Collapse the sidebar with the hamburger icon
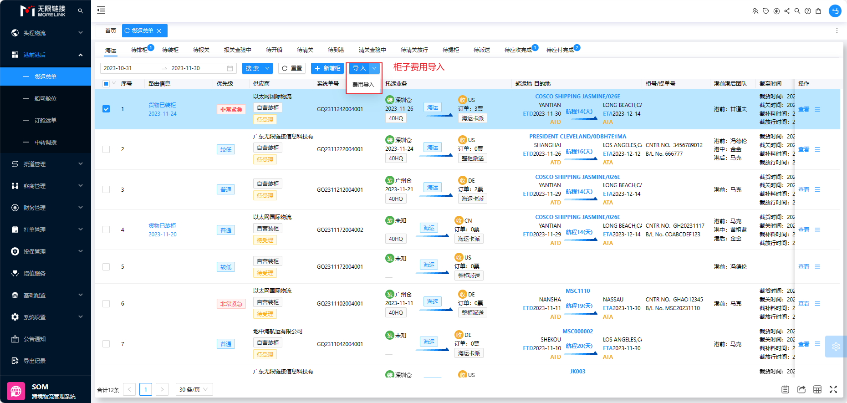The height and width of the screenshot is (403, 847). [x=101, y=10]
